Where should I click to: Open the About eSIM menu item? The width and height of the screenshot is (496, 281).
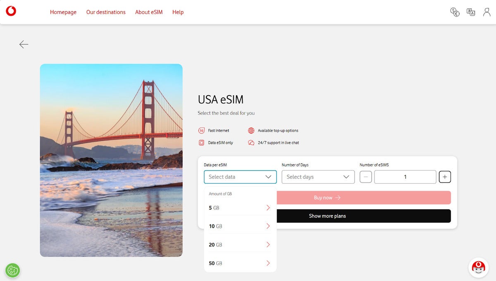click(x=148, y=12)
